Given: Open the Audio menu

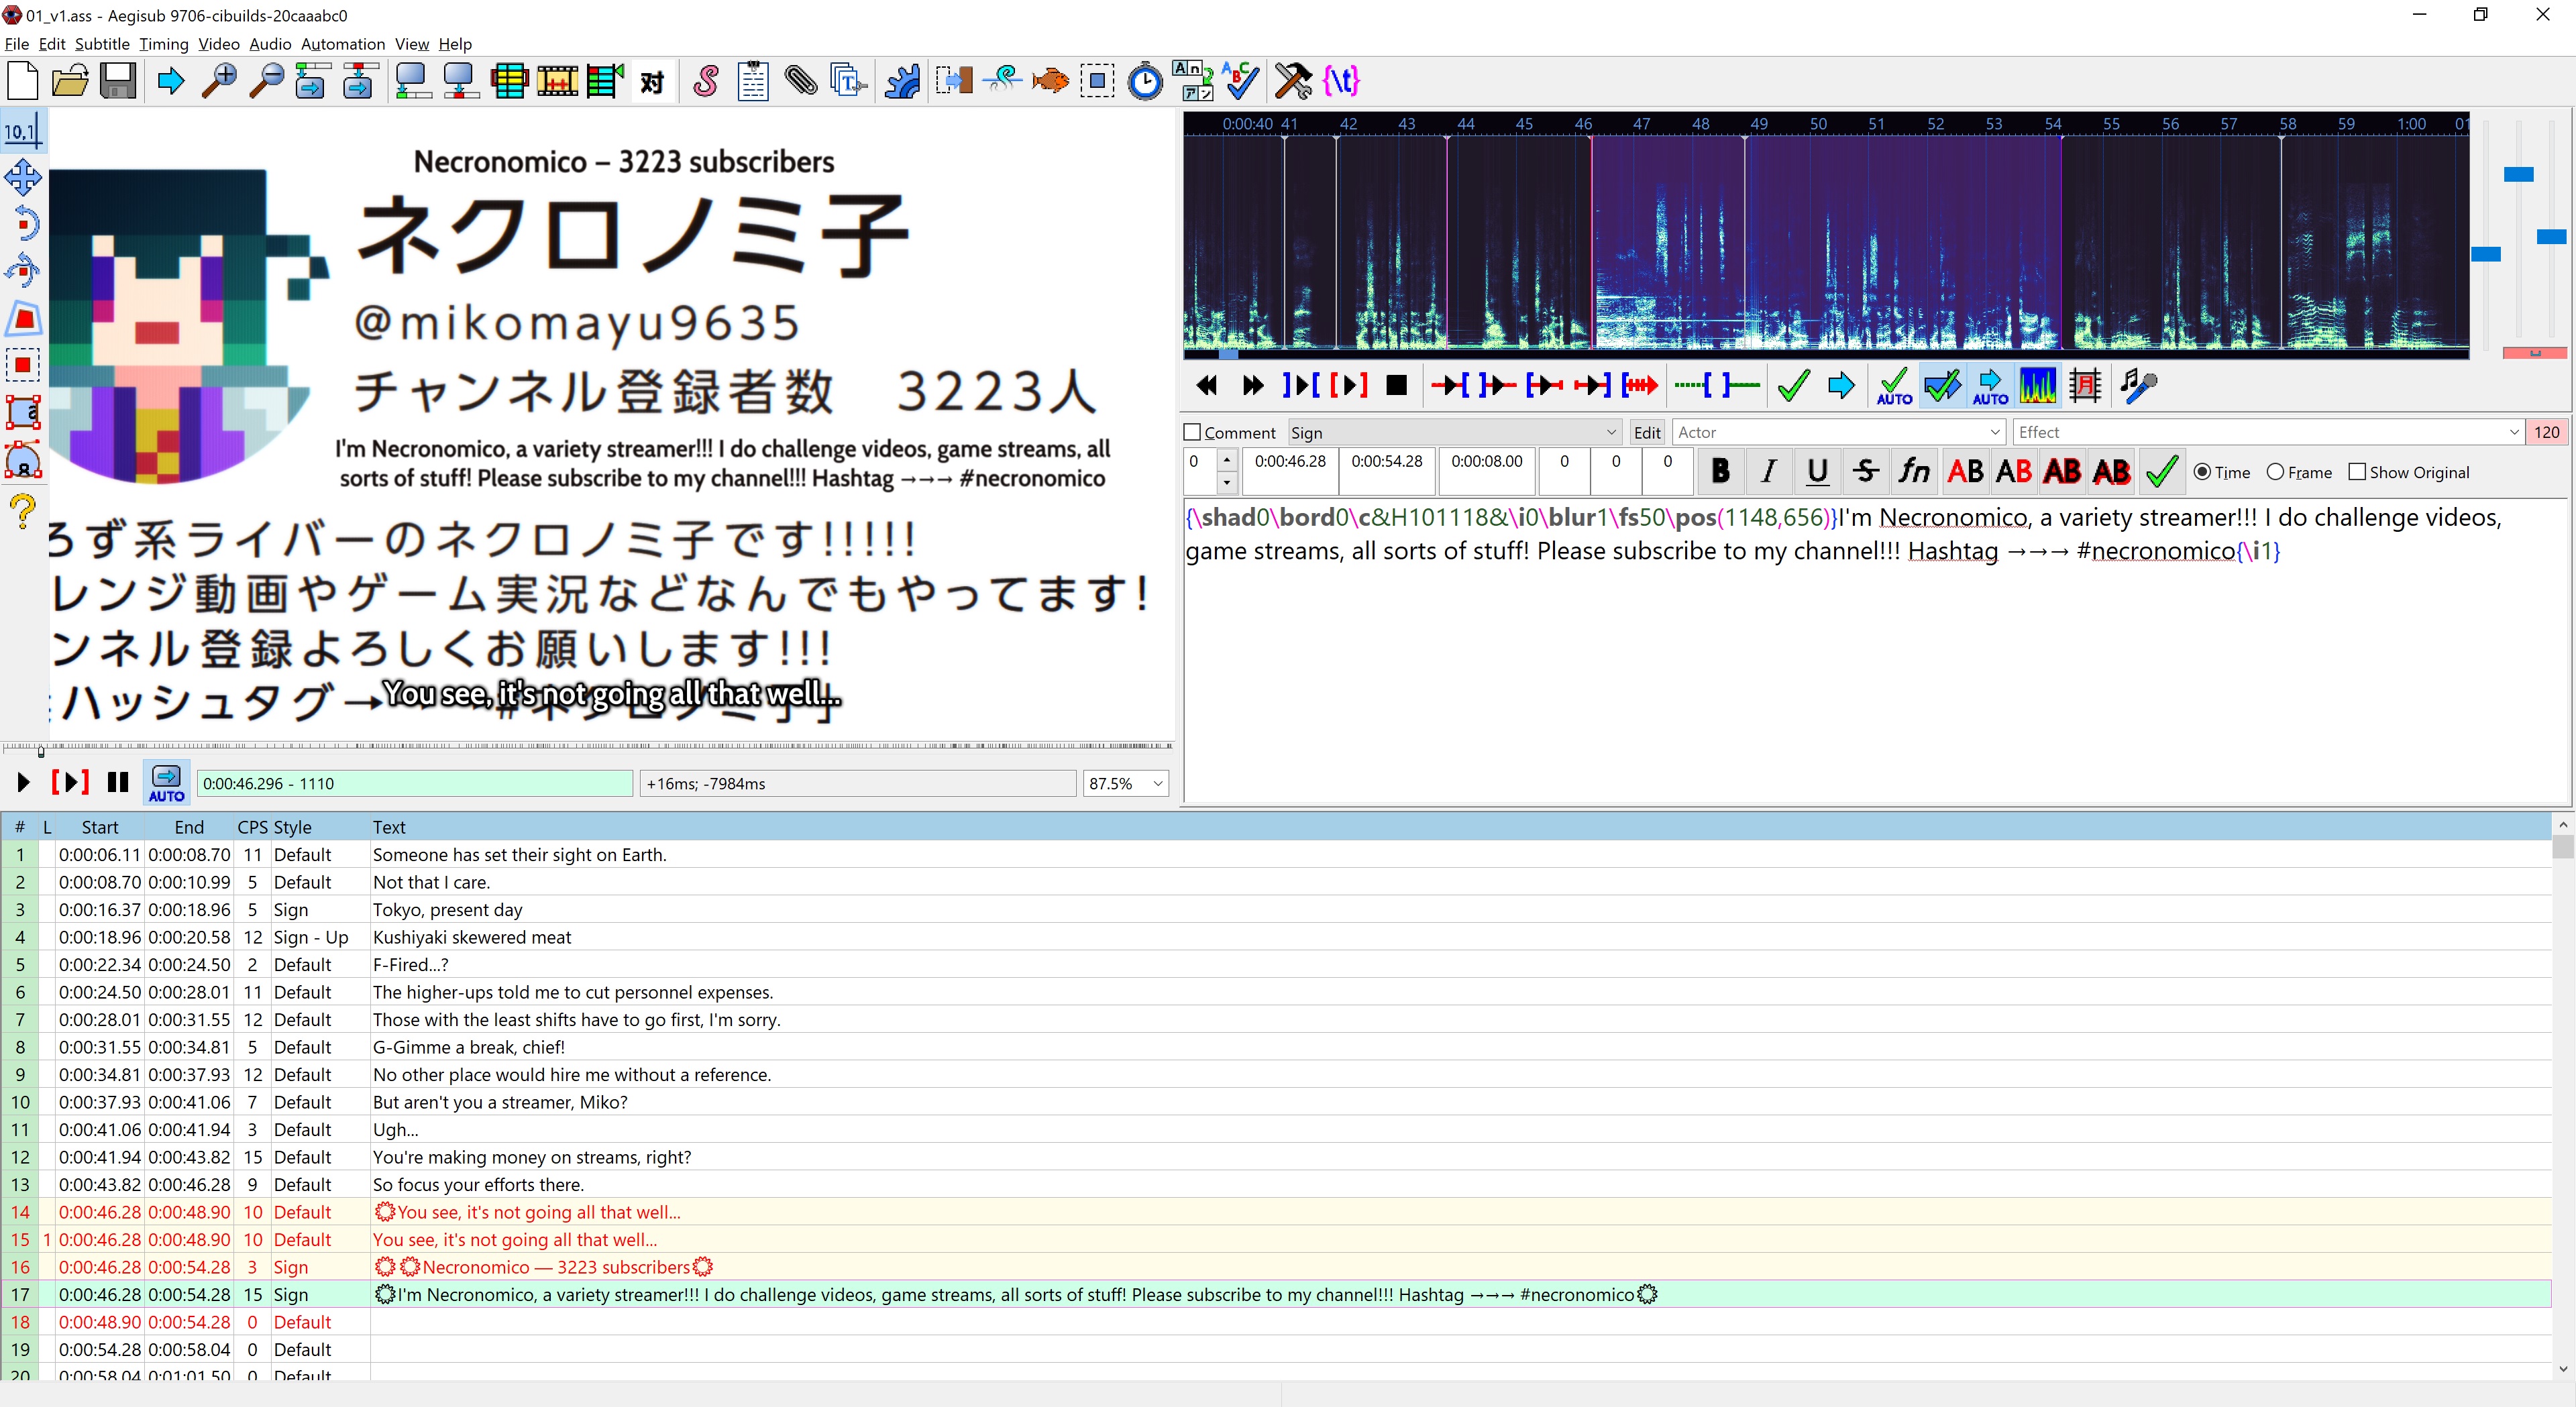Looking at the screenshot, I should coord(270,44).
